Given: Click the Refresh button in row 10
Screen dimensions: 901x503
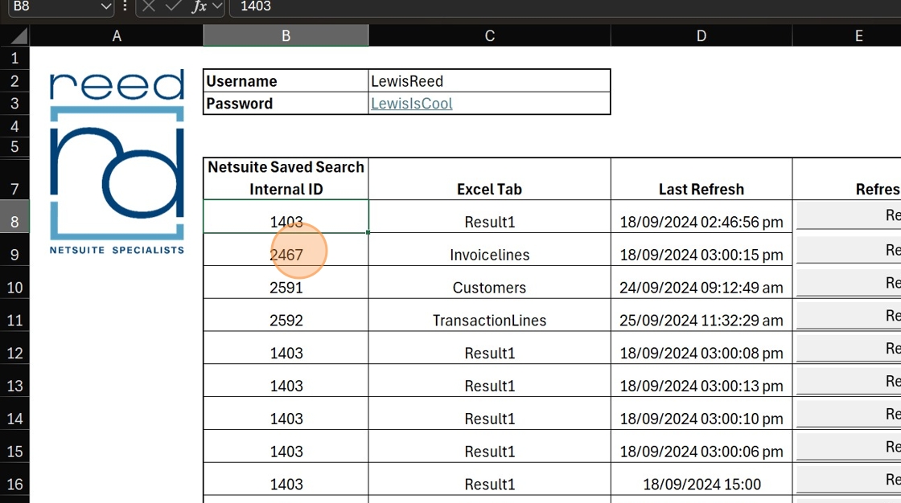Looking at the screenshot, I should click(849, 282).
